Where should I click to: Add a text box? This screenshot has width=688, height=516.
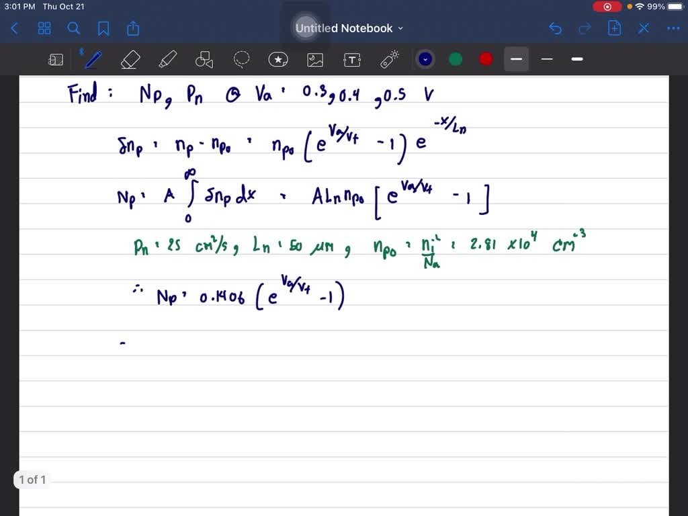click(x=352, y=59)
